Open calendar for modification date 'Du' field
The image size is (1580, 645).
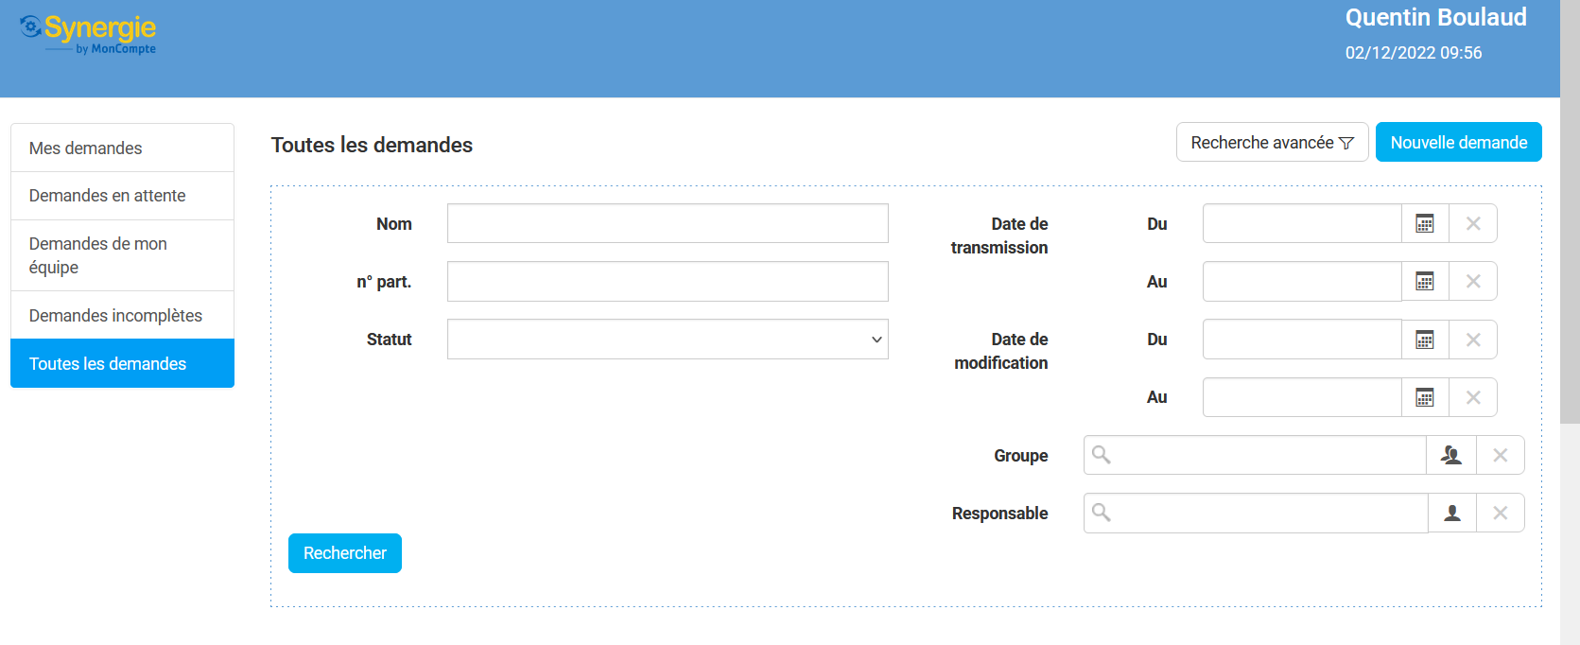1424,340
